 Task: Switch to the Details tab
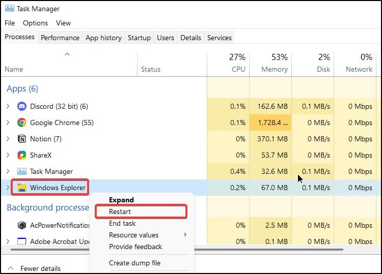pyautogui.click(x=191, y=38)
